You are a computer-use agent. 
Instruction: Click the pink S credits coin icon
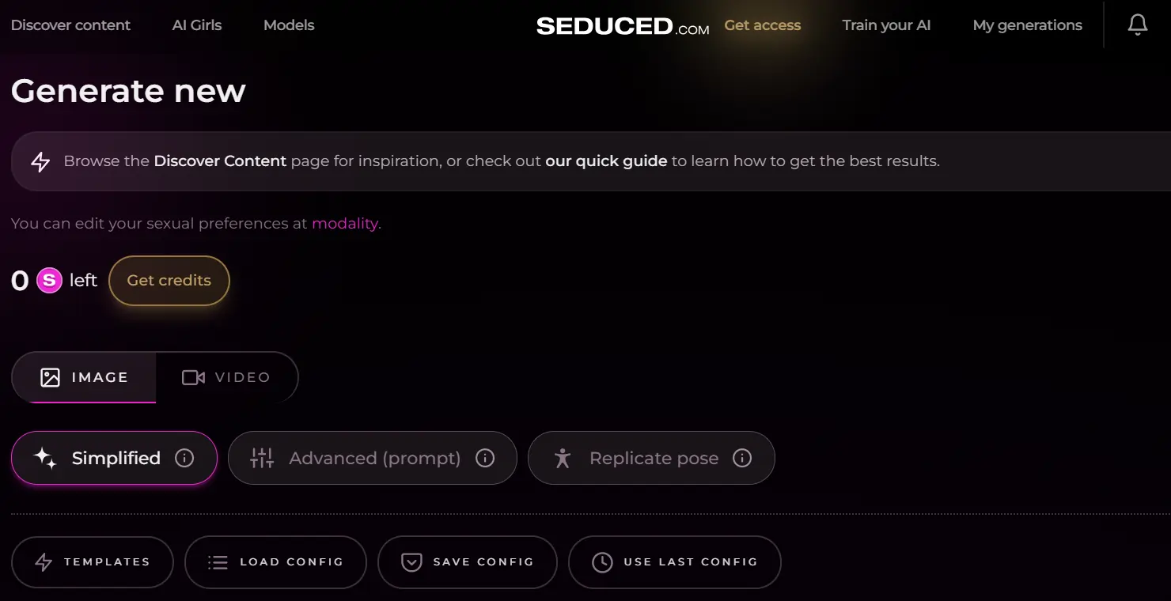coord(48,280)
